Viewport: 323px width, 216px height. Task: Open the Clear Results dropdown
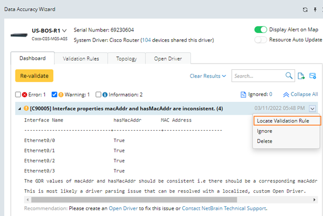tap(208, 76)
